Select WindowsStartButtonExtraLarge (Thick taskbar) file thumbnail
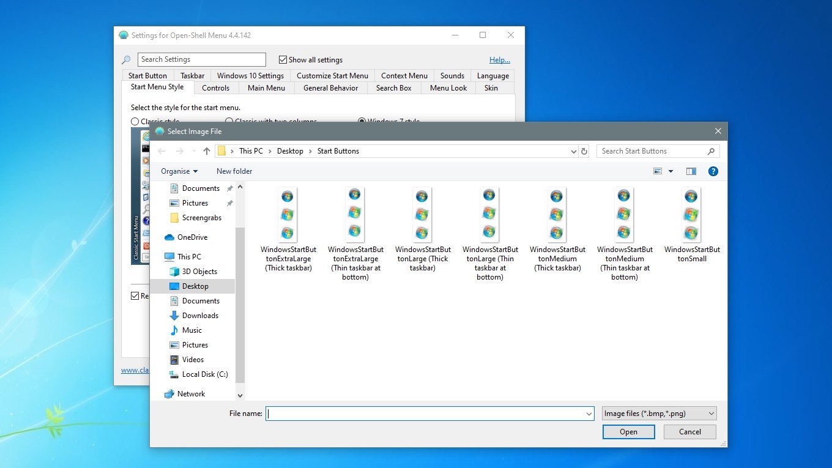Viewport: 832px width, 468px height. pyautogui.click(x=288, y=215)
